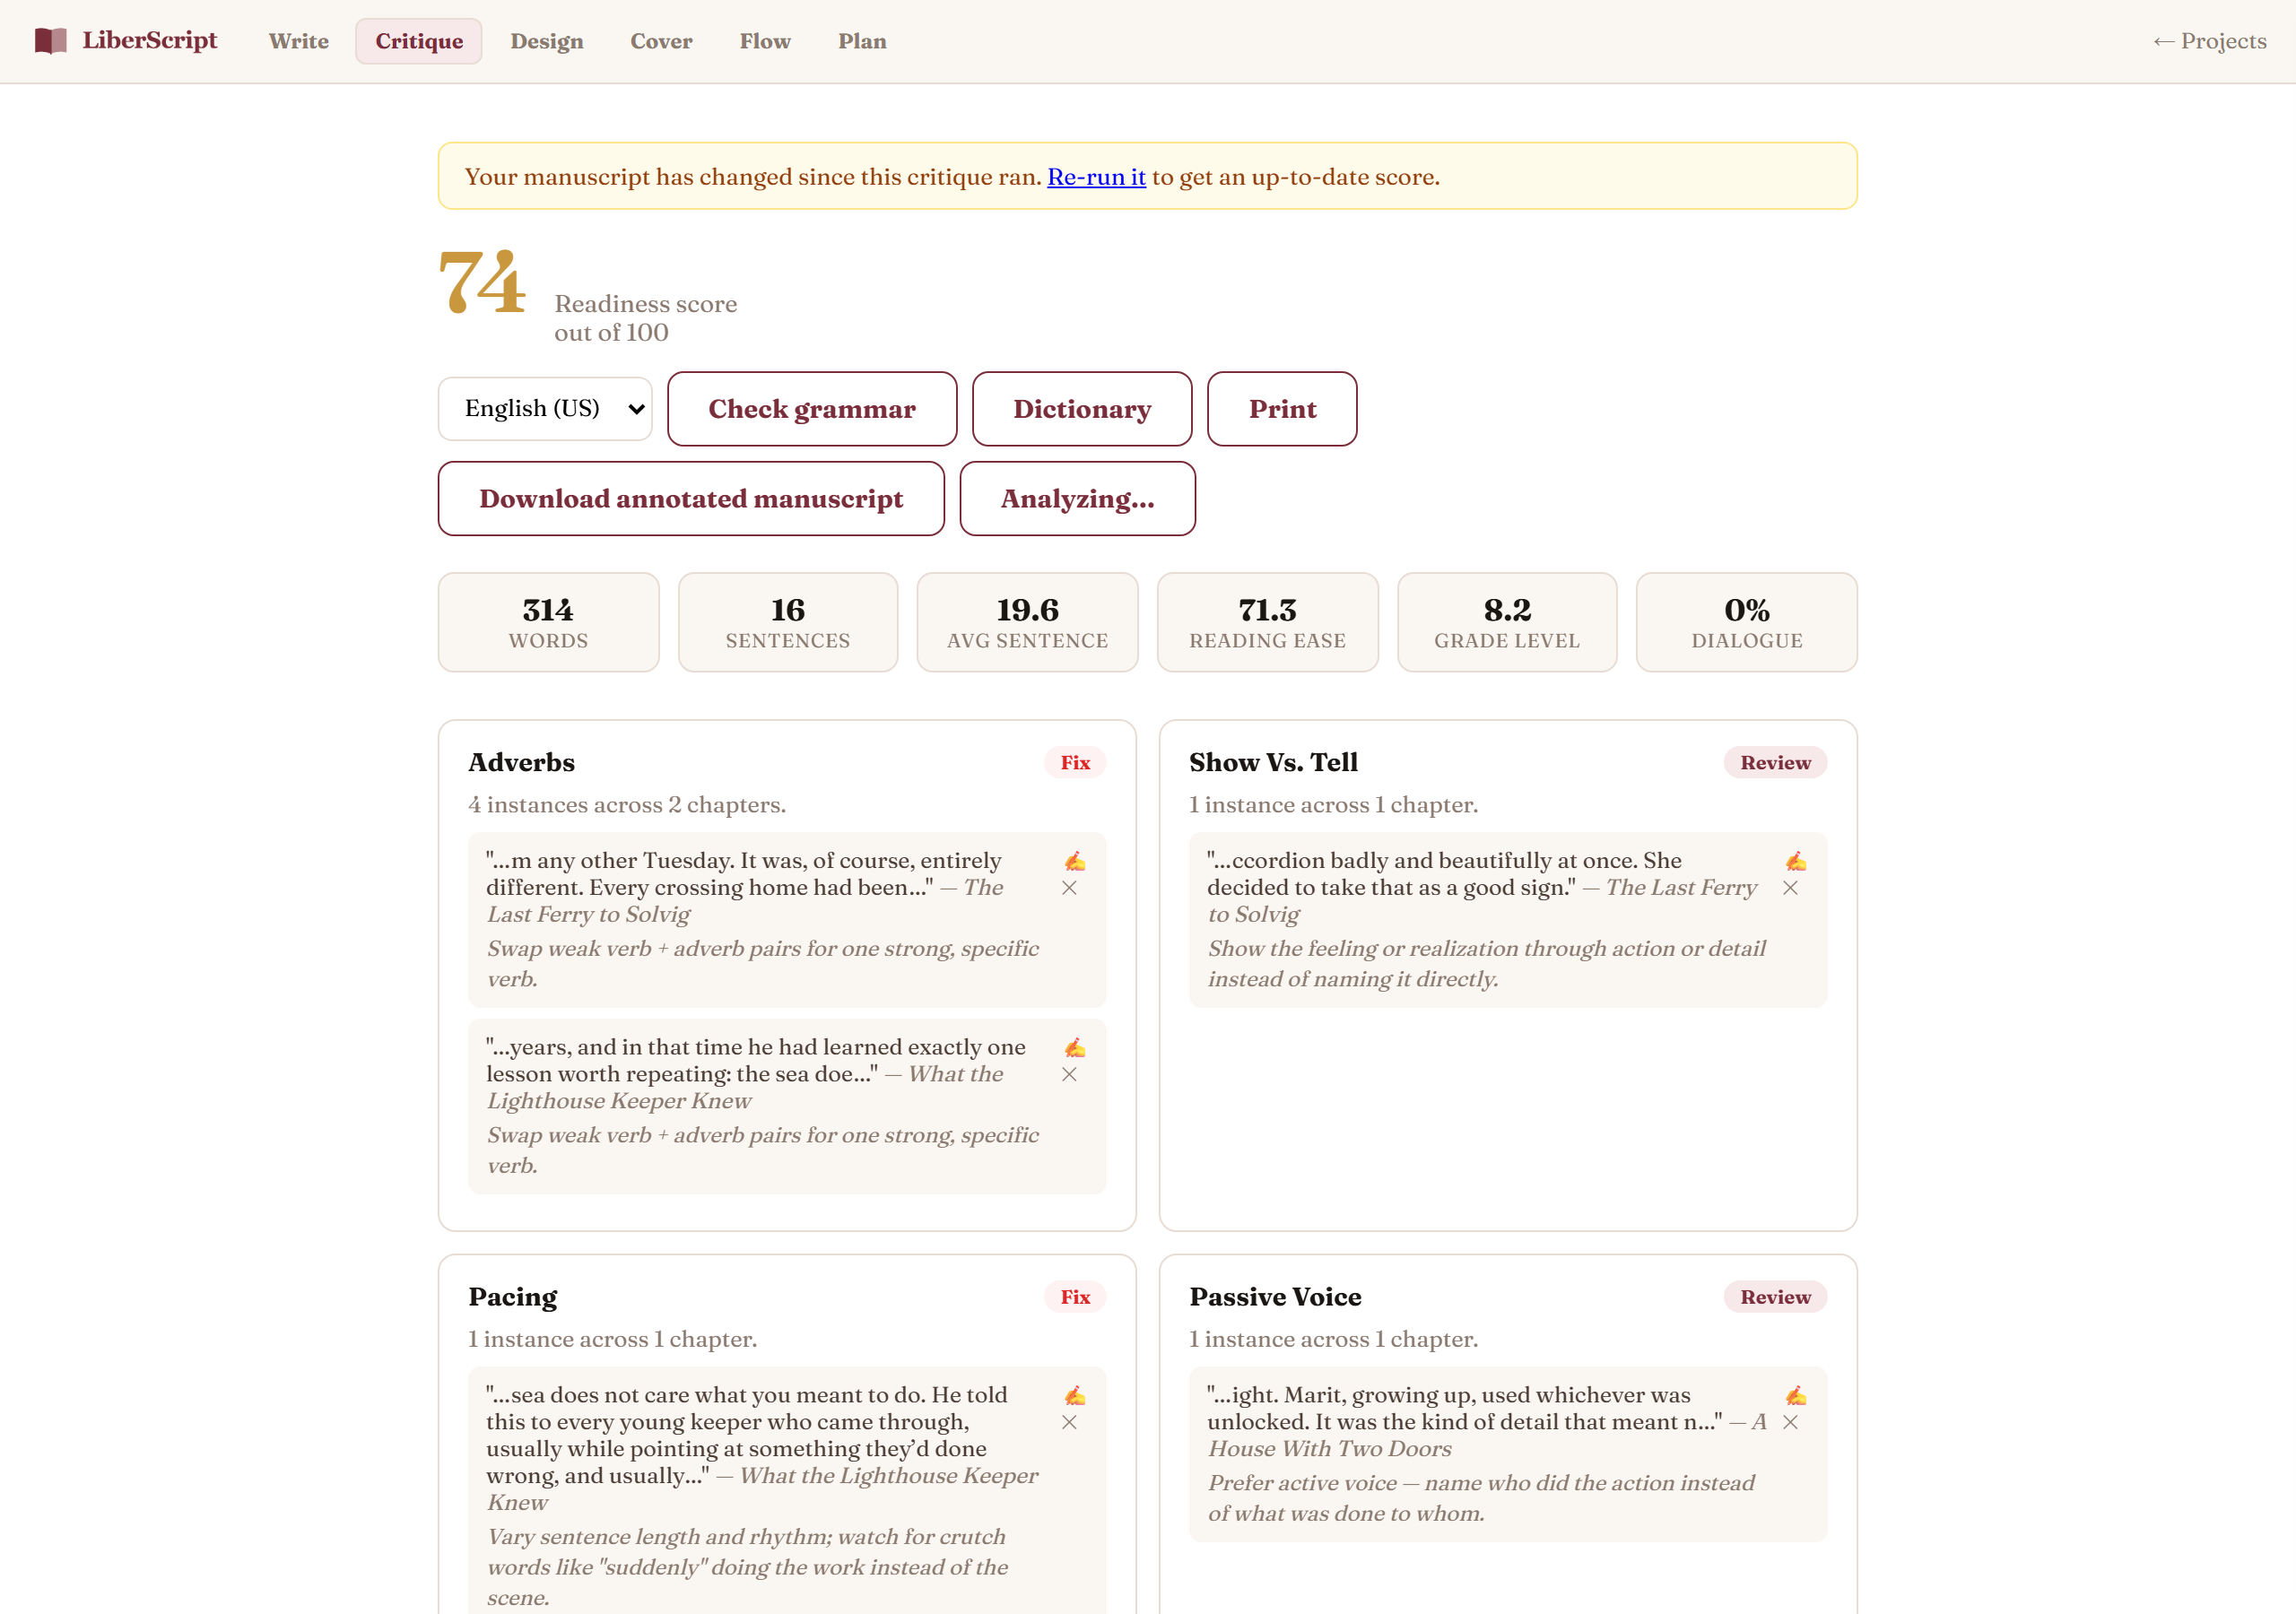2296x1614 pixels.
Task: Open the Write tab
Action: [298, 41]
